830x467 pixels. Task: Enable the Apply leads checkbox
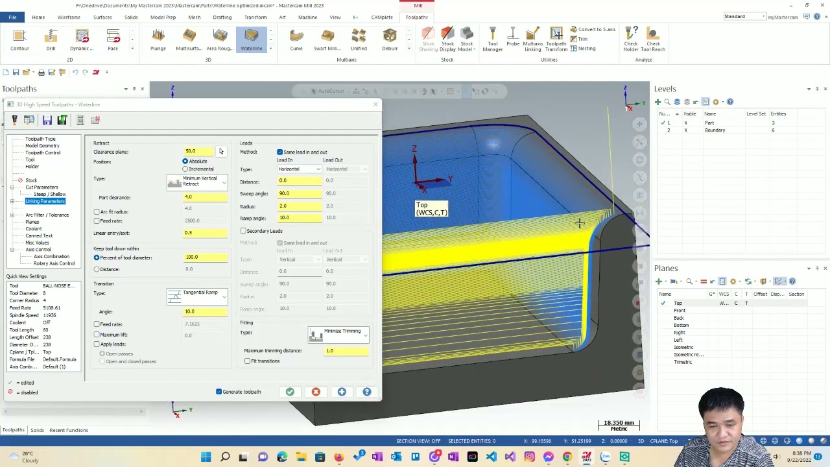pos(97,344)
